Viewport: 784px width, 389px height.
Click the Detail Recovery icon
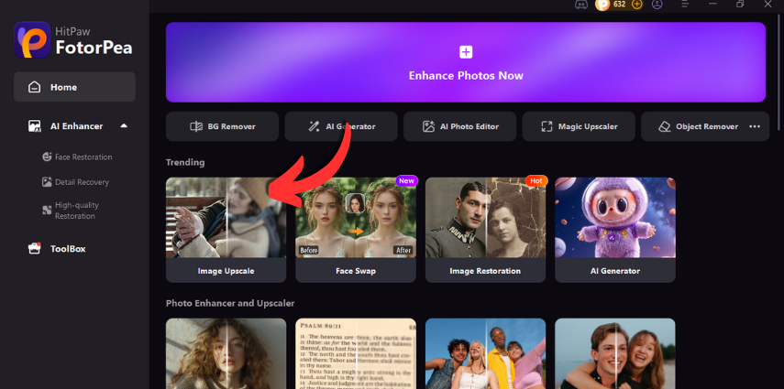click(x=47, y=182)
